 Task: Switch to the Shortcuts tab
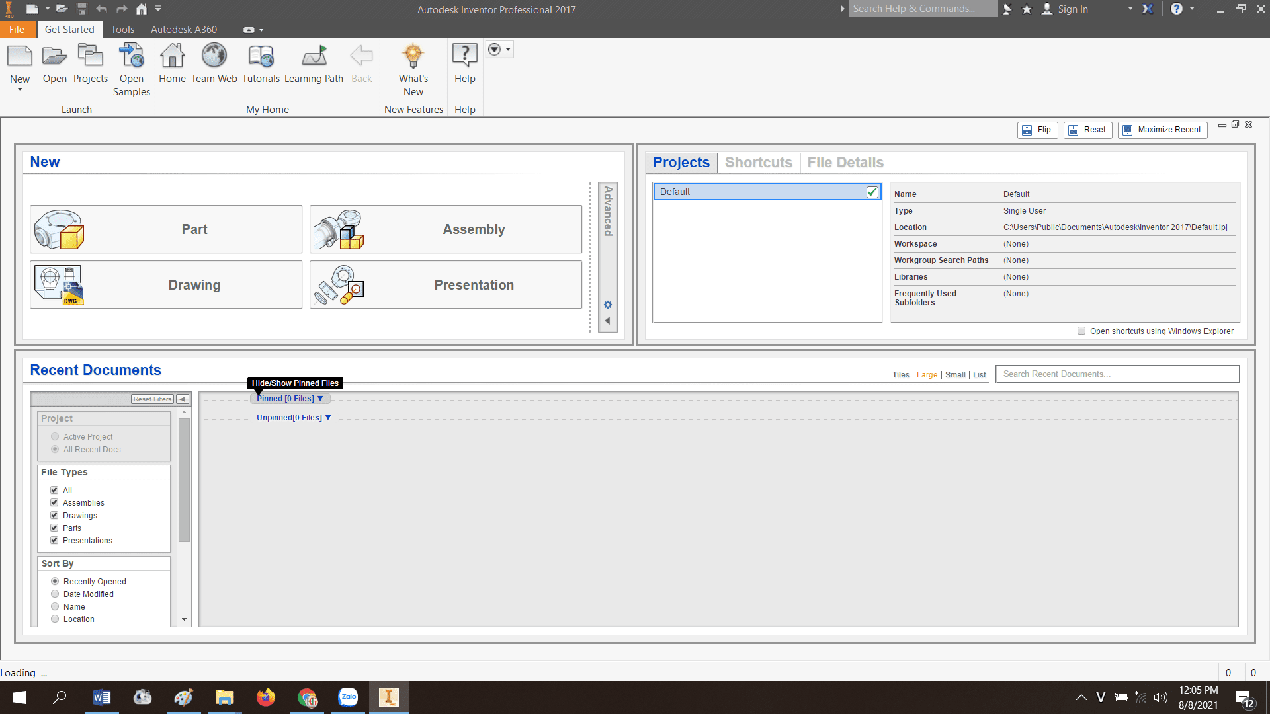click(759, 163)
